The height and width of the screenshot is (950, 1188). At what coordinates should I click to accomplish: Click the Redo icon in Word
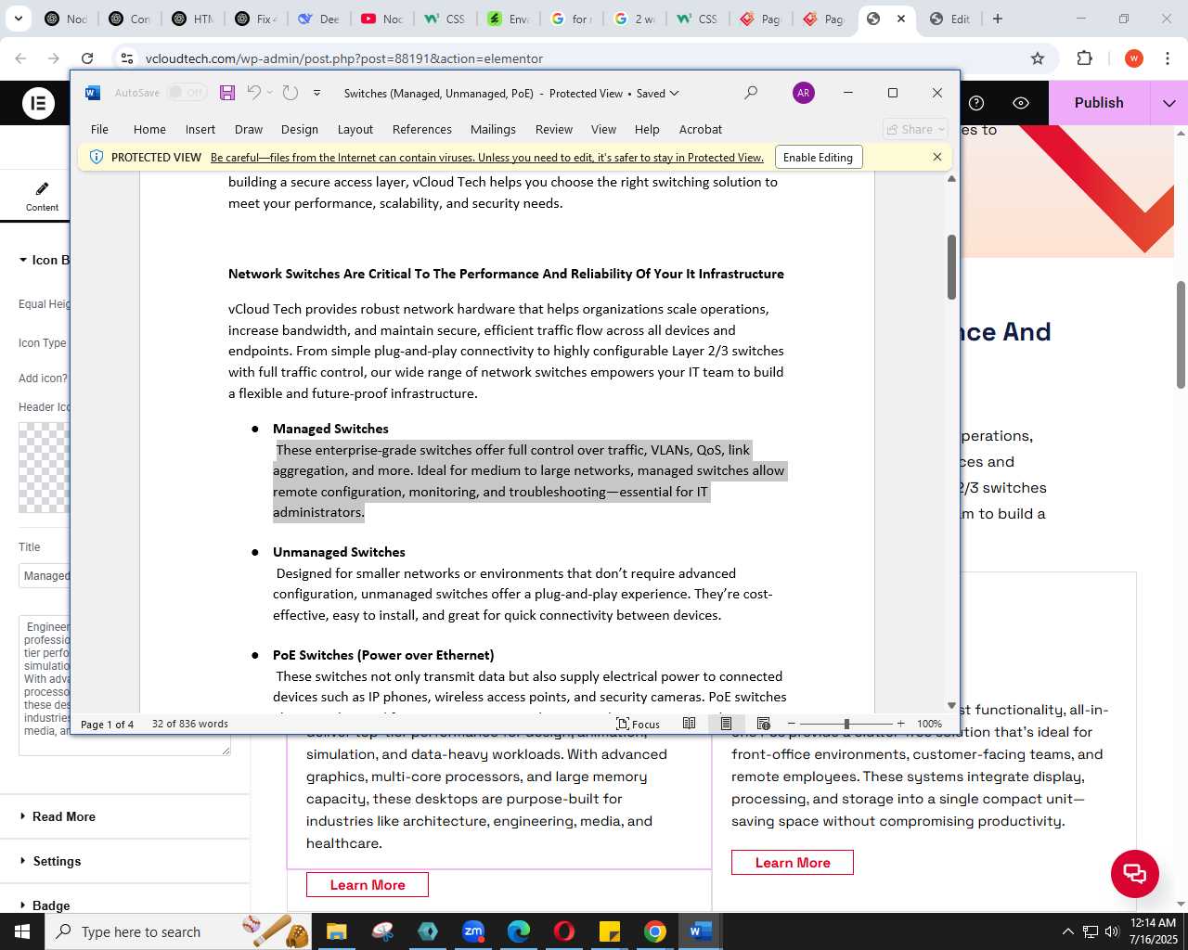(290, 93)
